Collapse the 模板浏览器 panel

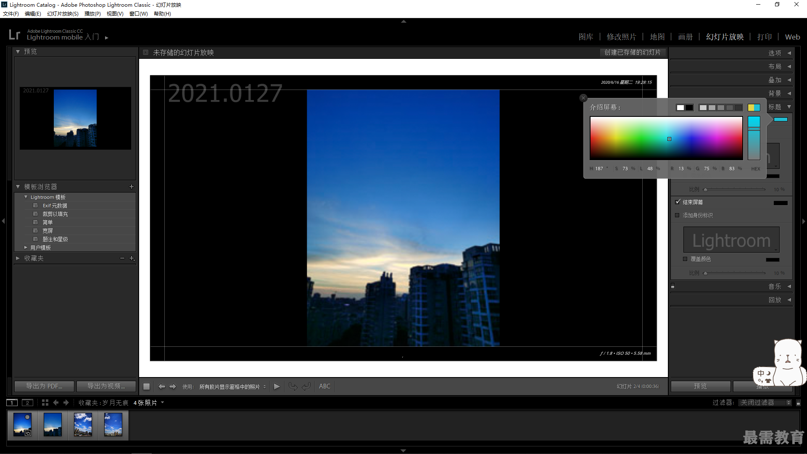(18, 187)
